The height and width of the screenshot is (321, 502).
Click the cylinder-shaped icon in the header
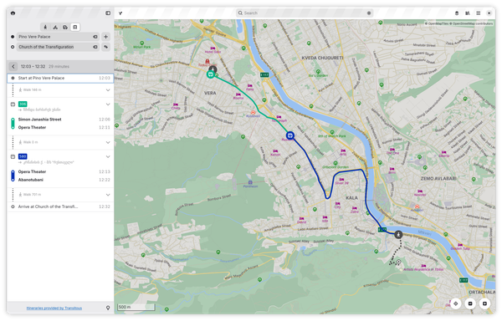coord(457,13)
